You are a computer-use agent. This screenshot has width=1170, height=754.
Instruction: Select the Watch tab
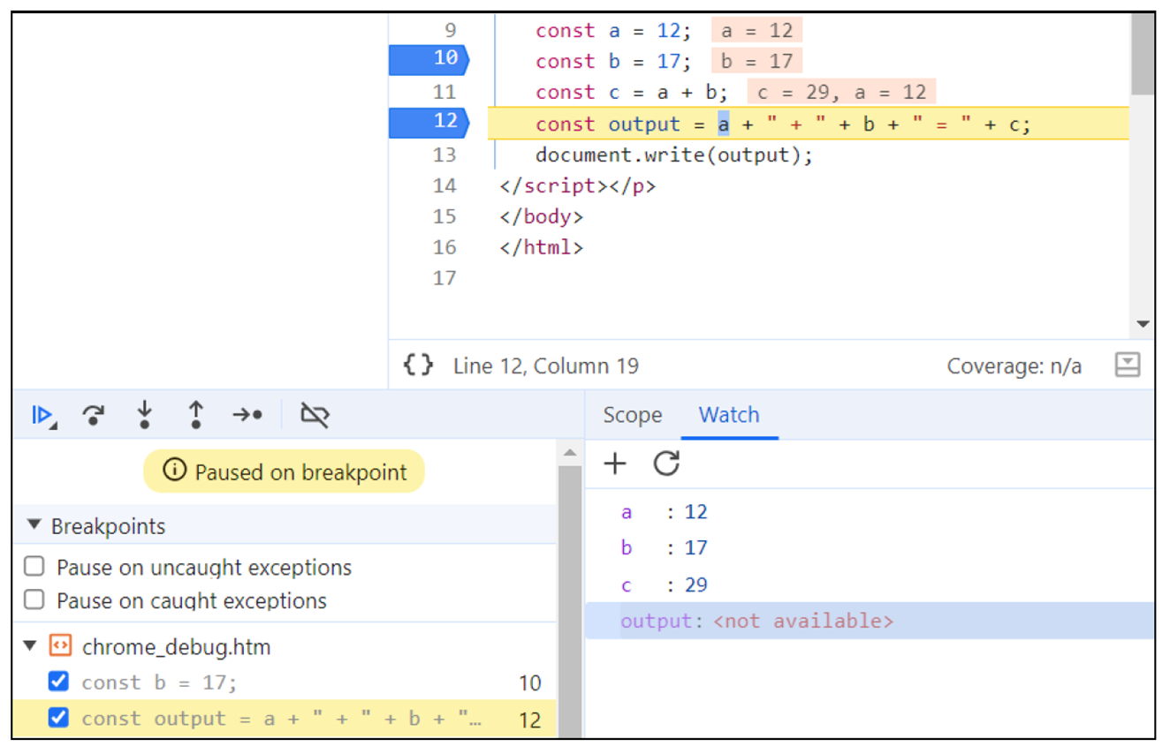pos(730,415)
